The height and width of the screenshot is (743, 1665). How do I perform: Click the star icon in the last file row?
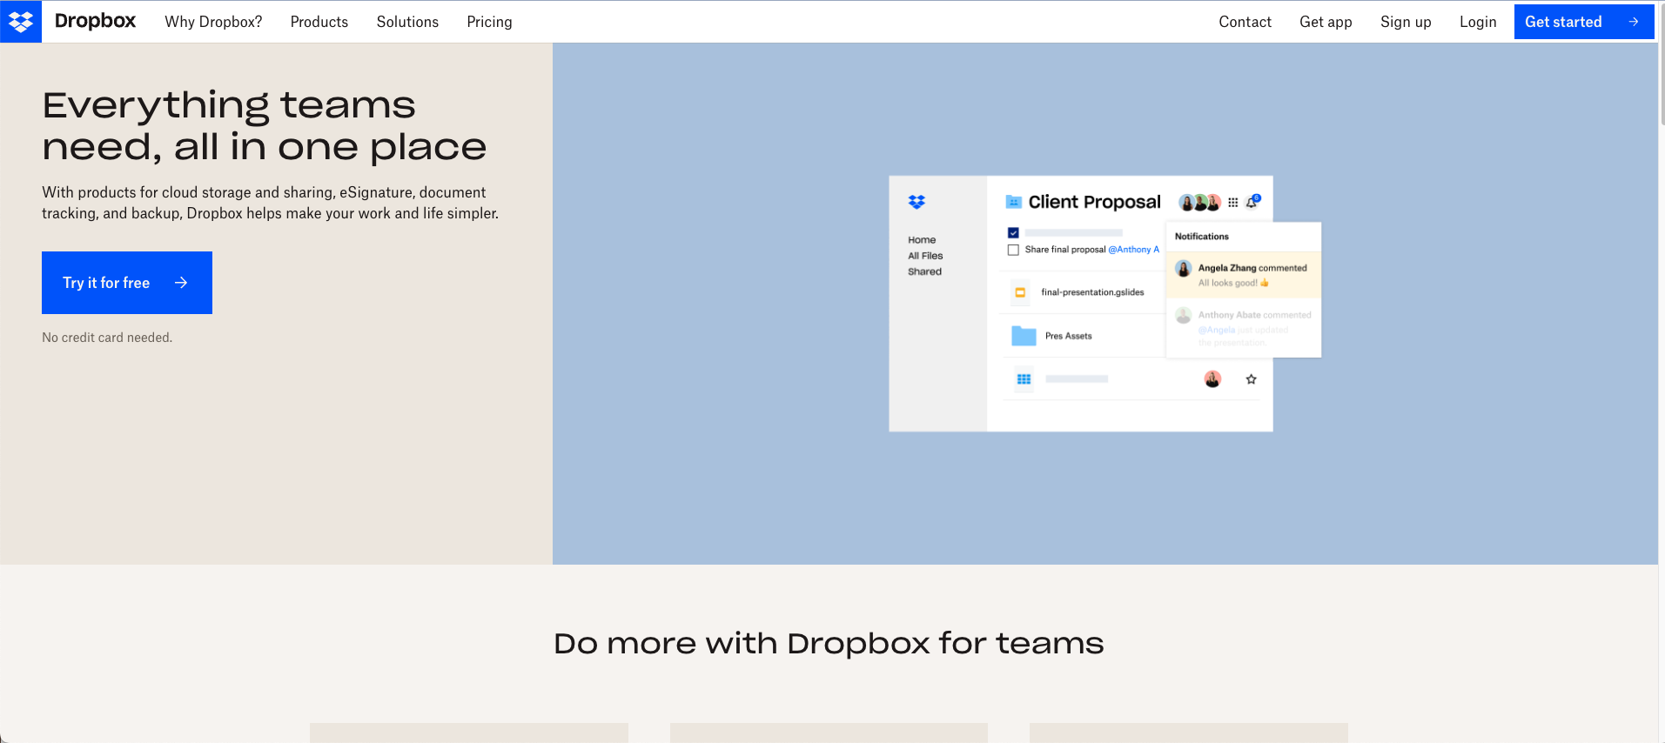[x=1251, y=379]
